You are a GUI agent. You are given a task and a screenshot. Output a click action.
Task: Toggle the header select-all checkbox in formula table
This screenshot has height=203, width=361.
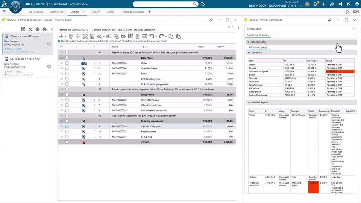(62, 47)
